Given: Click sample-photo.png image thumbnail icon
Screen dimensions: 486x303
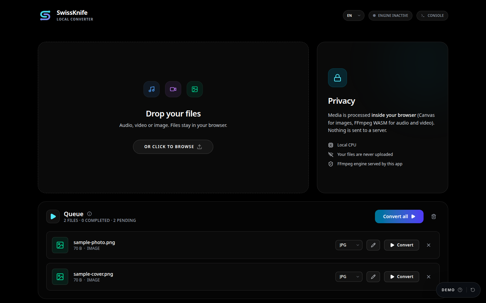Looking at the screenshot, I should [60, 245].
